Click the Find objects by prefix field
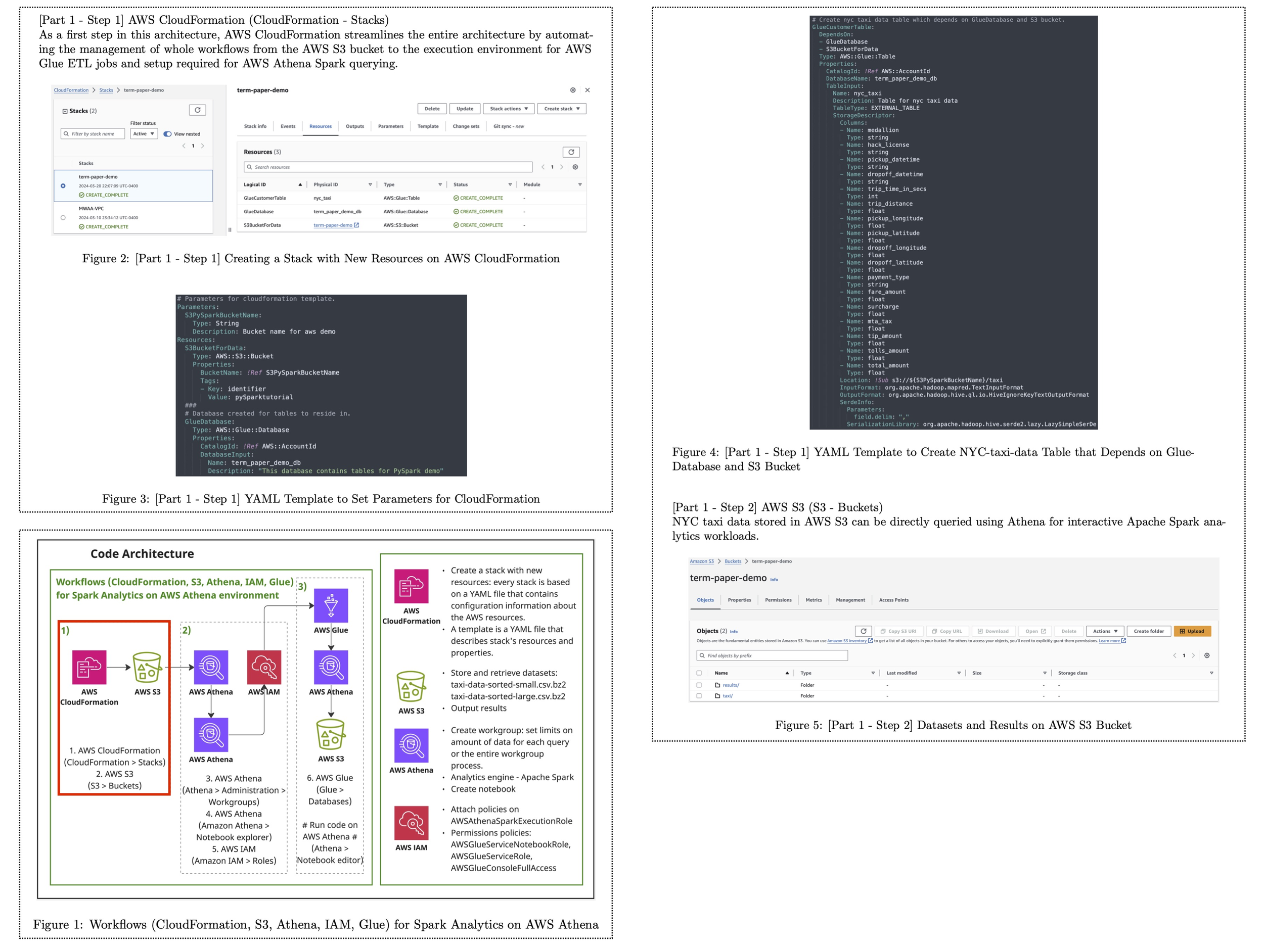This screenshot has height=946, width=1264. (772, 656)
